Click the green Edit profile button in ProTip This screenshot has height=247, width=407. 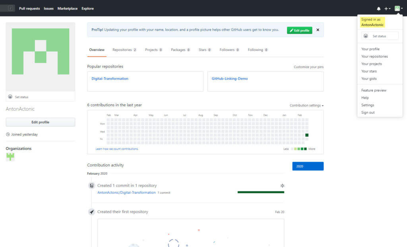299,30
